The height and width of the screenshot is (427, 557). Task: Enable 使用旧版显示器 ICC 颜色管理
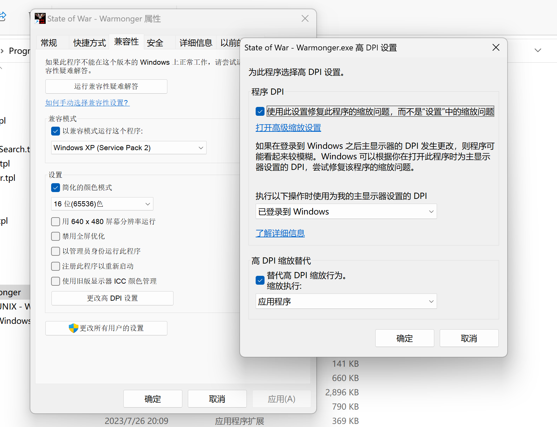(x=56, y=281)
